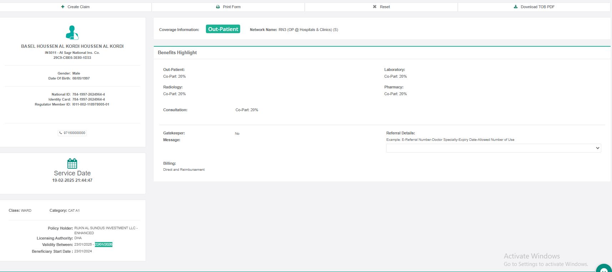Click the patient name BASEL HOUSSEN AL KORDI
The image size is (612, 272).
pyautogui.click(x=72, y=46)
